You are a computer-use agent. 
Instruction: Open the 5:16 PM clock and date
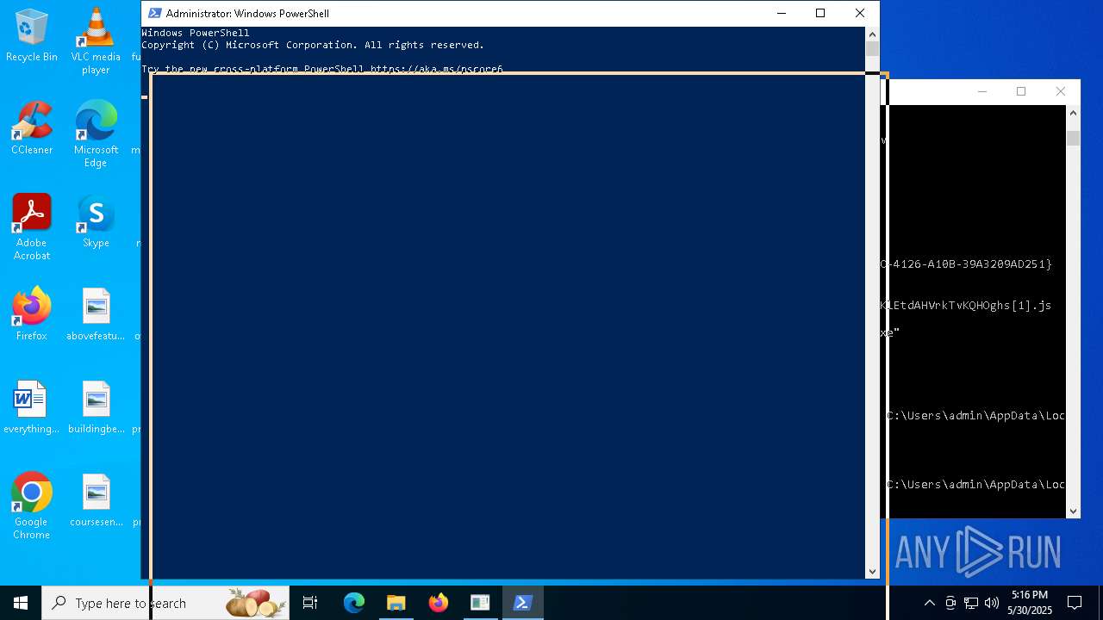click(x=1030, y=603)
